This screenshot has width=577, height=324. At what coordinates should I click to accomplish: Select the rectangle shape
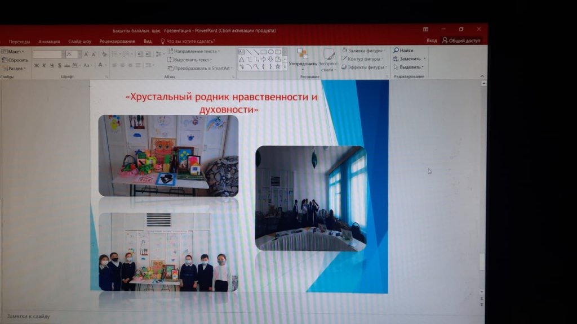(264, 52)
